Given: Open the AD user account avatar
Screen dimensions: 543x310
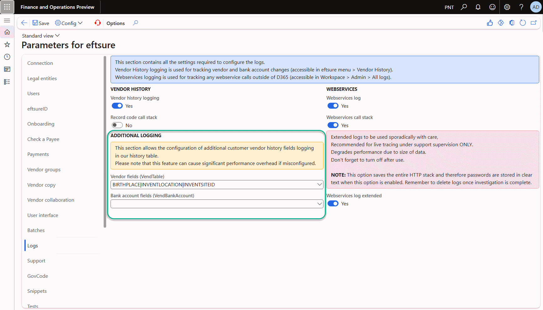Looking at the screenshot, I should click(x=536, y=7).
